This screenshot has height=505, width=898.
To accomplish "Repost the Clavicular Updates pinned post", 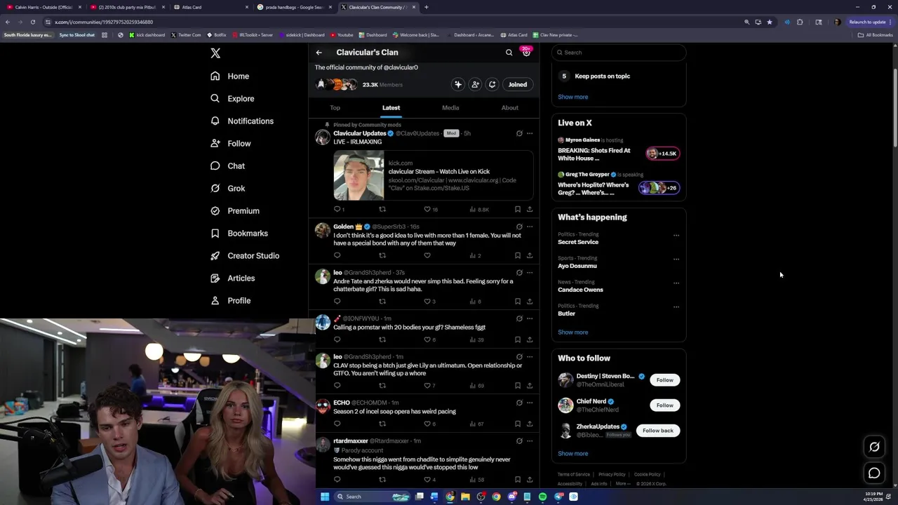I will pyautogui.click(x=382, y=209).
